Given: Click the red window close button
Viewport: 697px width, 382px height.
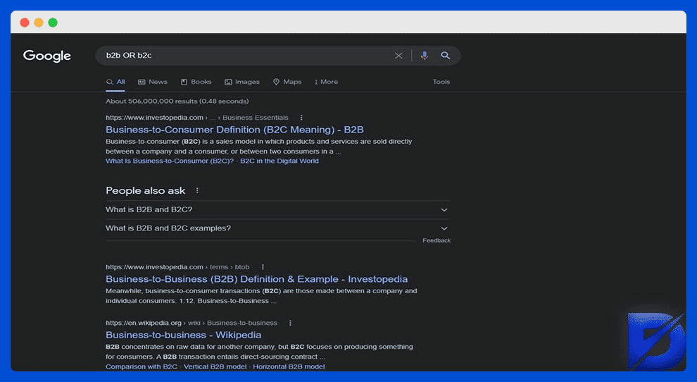Looking at the screenshot, I should [x=25, y=23].
